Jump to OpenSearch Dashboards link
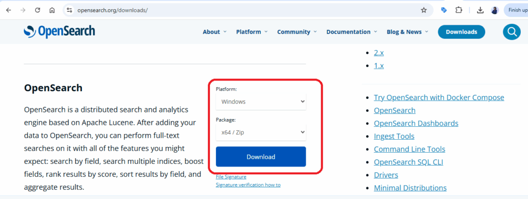The width and height of the screenshot is (528, 199). coord(416,123)
